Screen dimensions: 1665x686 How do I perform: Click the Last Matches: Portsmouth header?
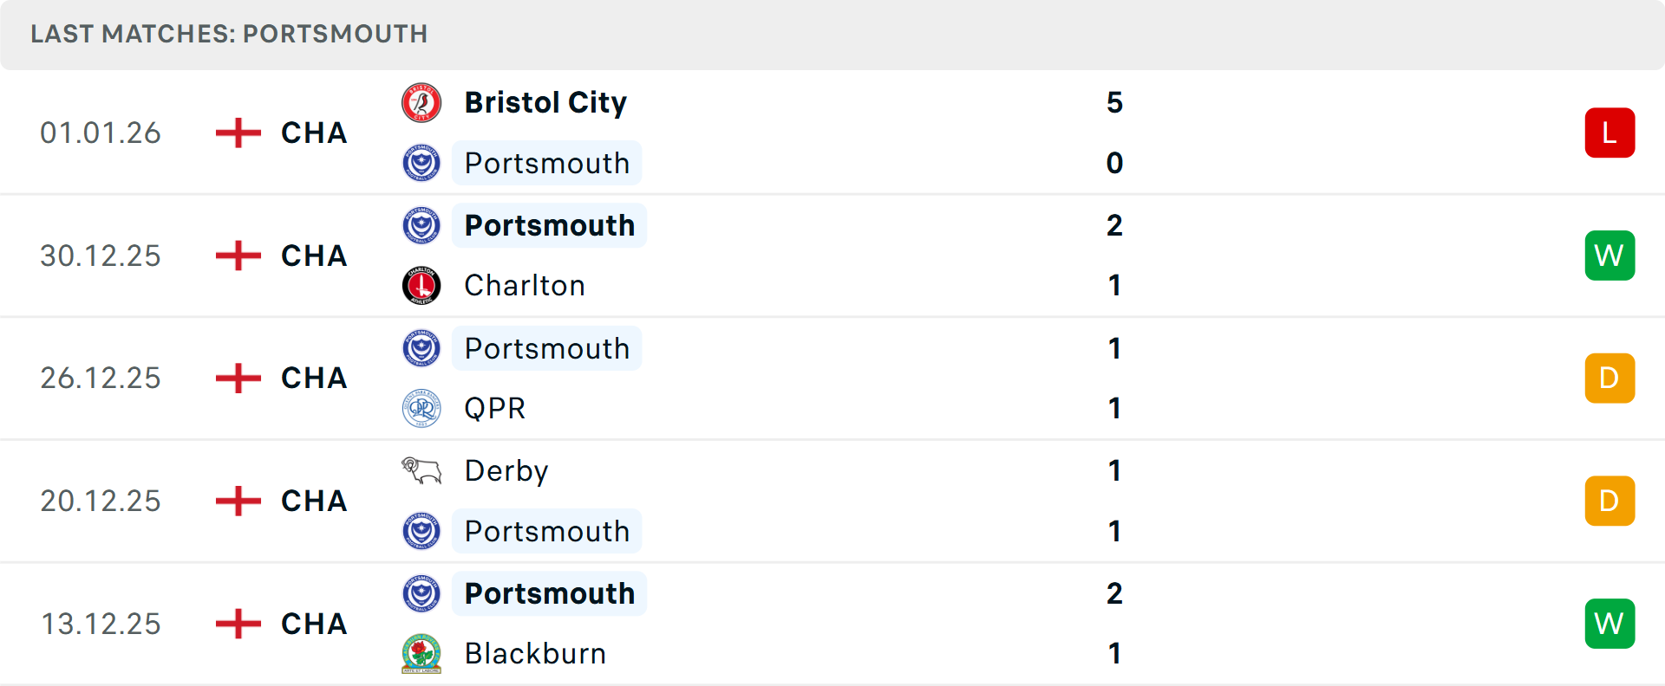point(229,34)
